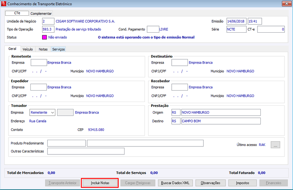Click the Emissão date field
Image resolution: width=293 pixels, height=190 pixels.
coord(236,21)
